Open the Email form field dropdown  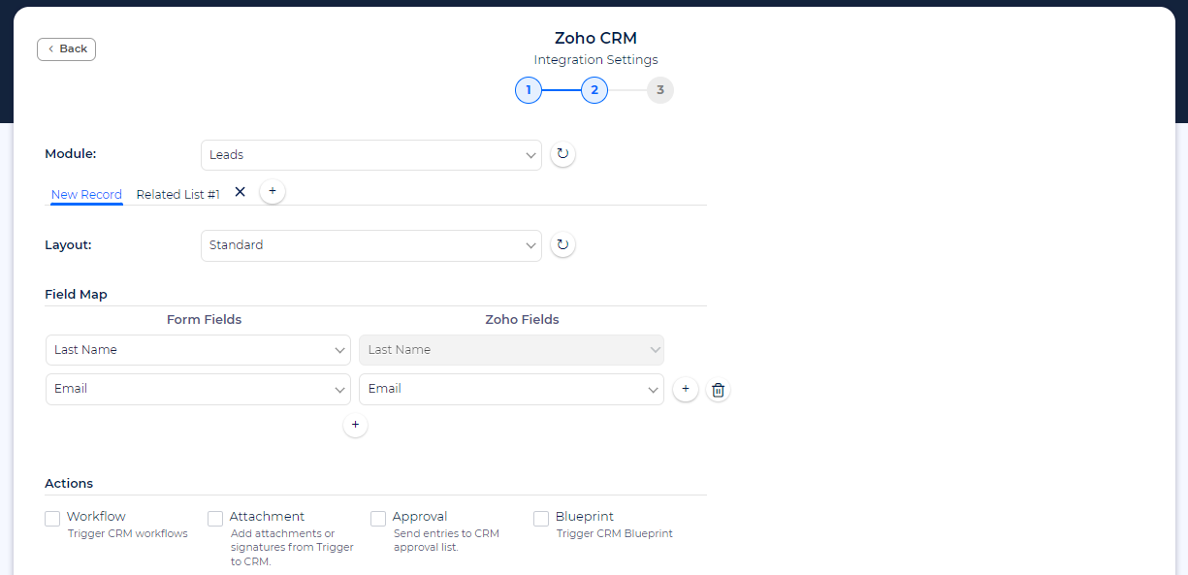(198, 389)
